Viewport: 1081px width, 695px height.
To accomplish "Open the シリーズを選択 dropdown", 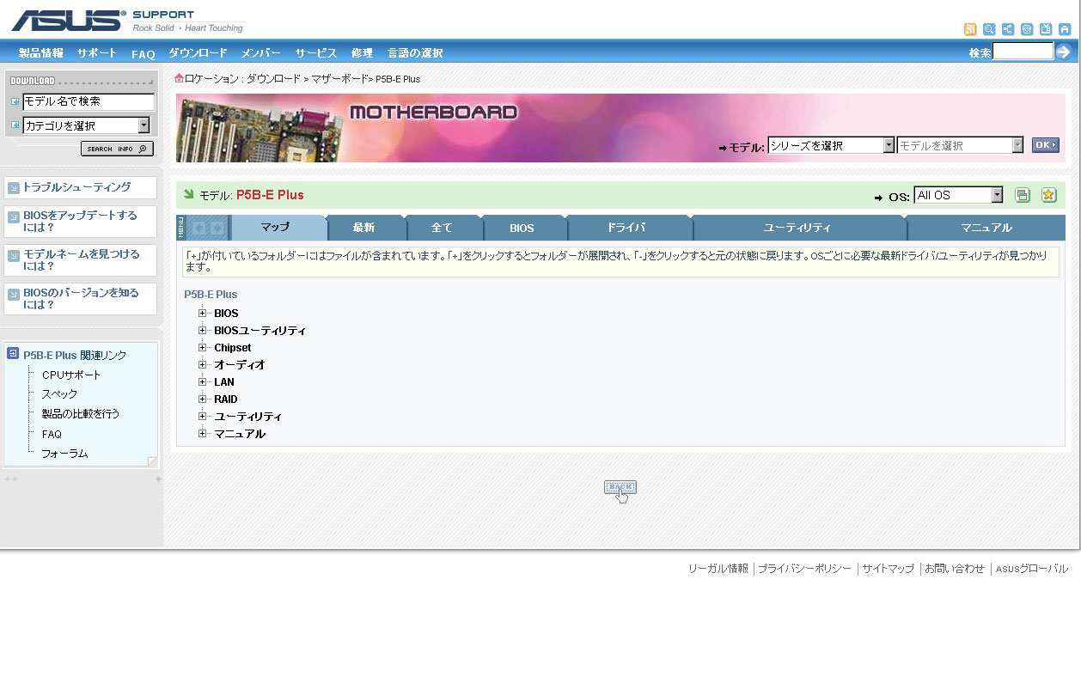I will [x=831, y=145].
